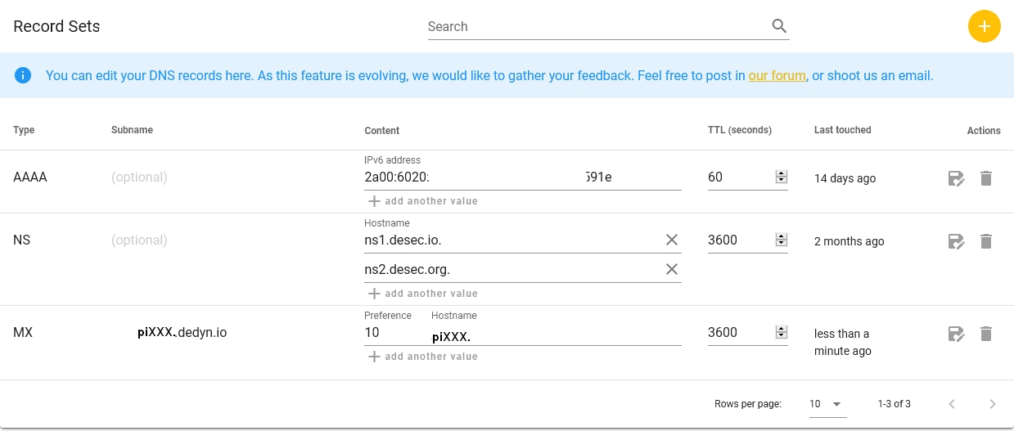Click the '2 months ago' timestamp
Screen dimensions: 1014x431
coord(850,241)
